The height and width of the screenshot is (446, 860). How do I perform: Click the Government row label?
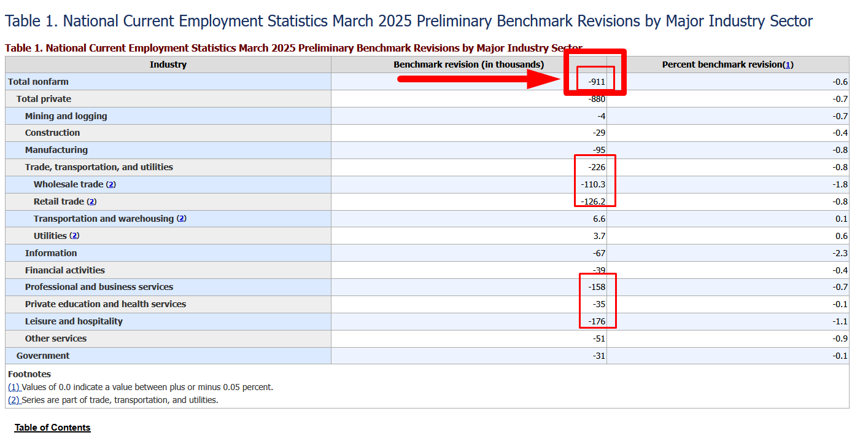coord(43,356)
